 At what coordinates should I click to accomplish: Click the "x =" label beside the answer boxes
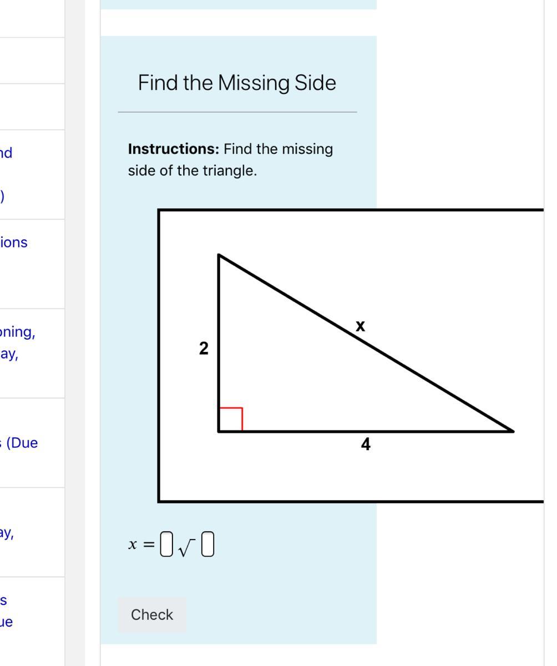point(141,544)
